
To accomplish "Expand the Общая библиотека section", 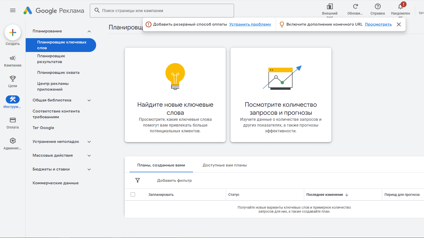I will point(89,100).
